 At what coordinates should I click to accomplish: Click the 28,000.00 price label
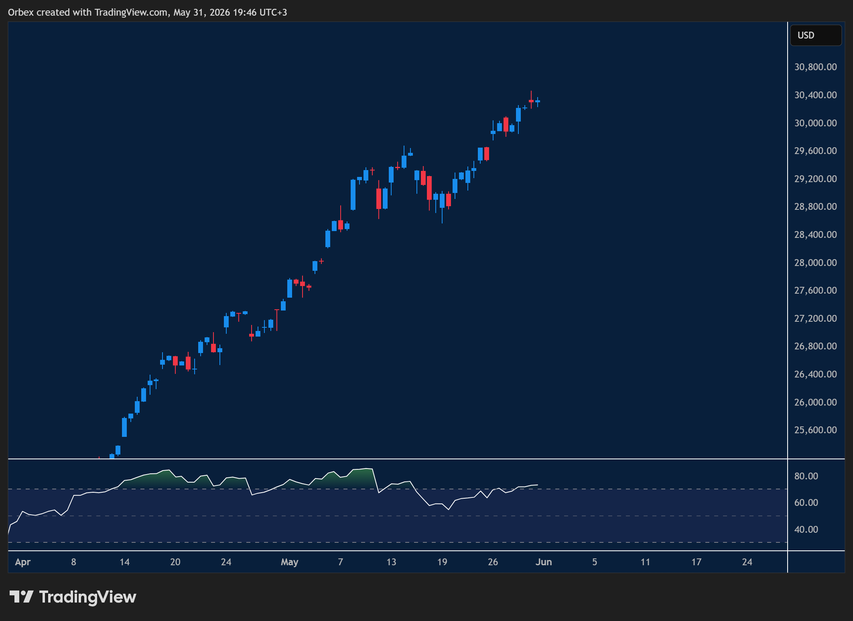[816, 263]
